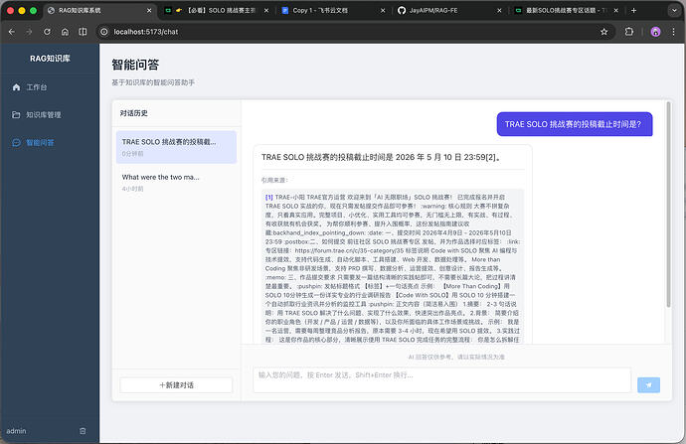Send the message with the paper-plane button

tap(649, 385)
